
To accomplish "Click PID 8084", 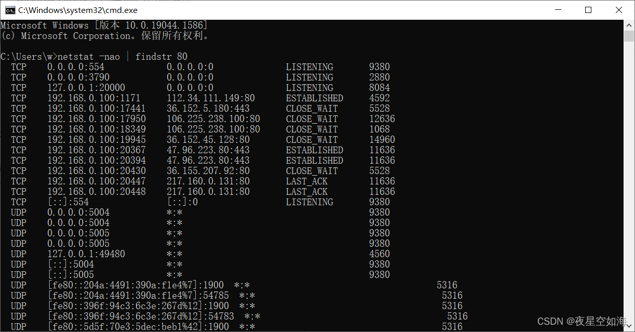I will [x=380, y=88].
